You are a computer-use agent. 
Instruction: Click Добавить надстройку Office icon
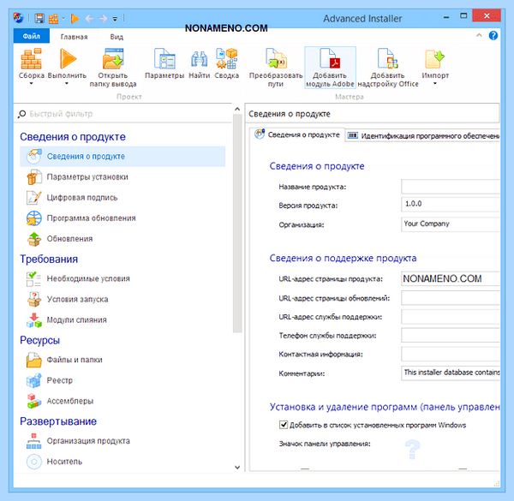point(387,59)
